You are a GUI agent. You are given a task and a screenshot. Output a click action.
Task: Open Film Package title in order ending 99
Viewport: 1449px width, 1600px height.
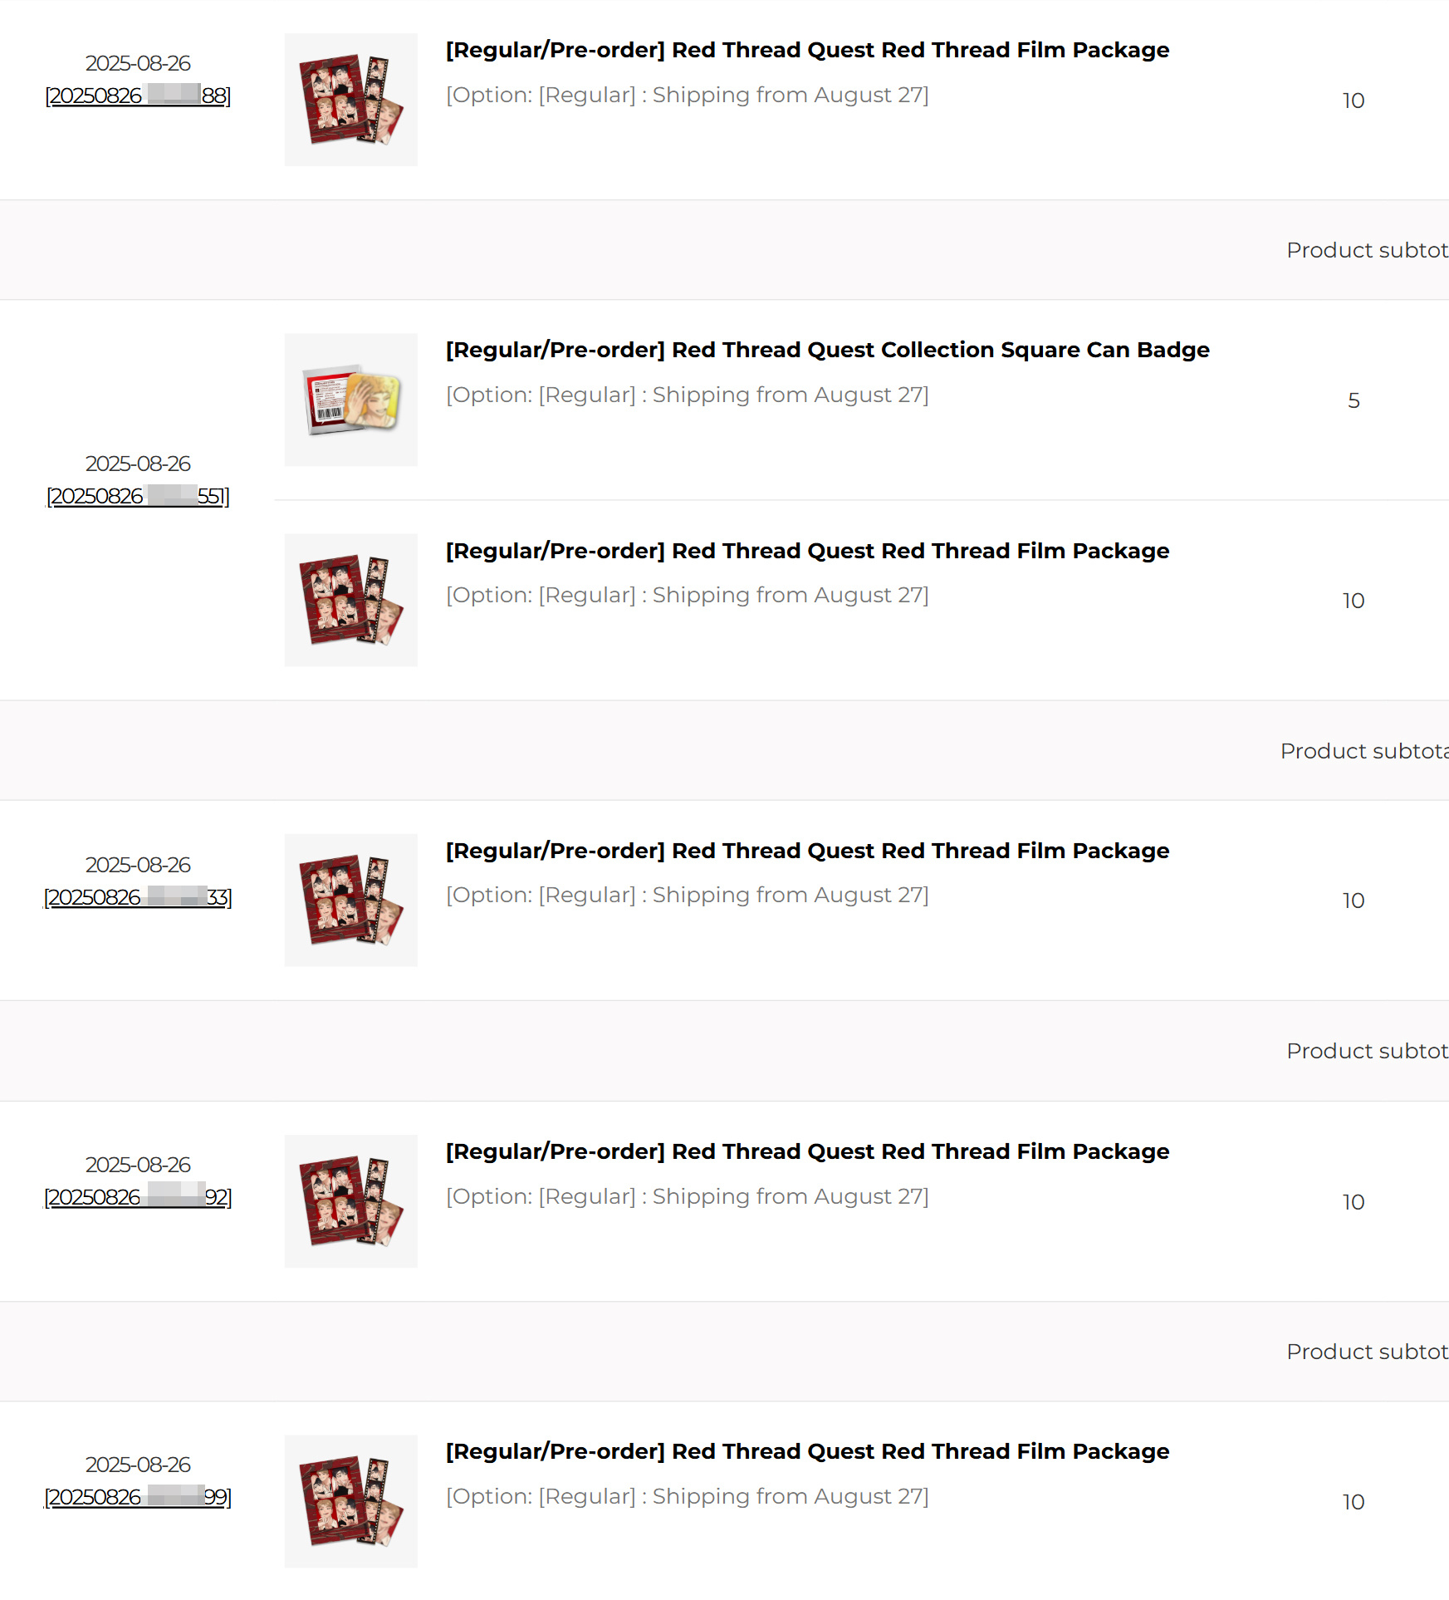click(x=807, y=1451)
